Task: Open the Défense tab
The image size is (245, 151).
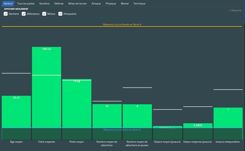Action: coord(59,4)
